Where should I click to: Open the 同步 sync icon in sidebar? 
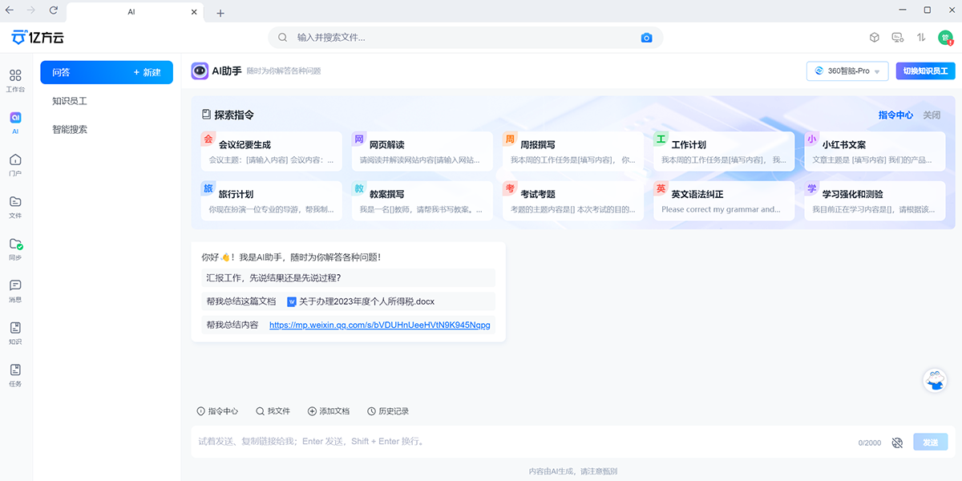[15, 249]
